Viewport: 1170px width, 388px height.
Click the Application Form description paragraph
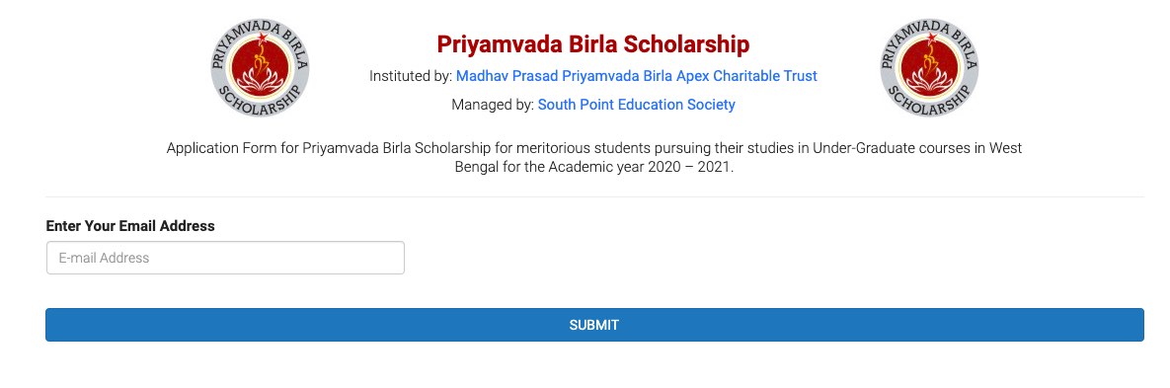pos(594,157)
